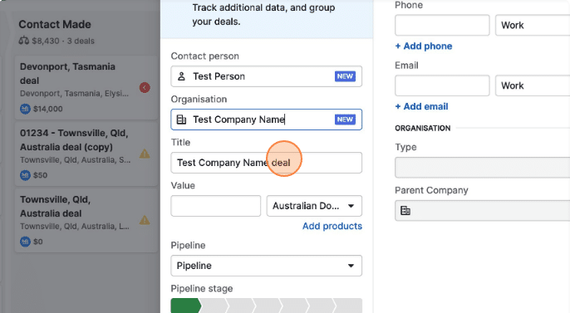The height and width of the screenshot is (313, 570).
Task: Select the first green pipeline stage
Action: click(x=185, y=306)
